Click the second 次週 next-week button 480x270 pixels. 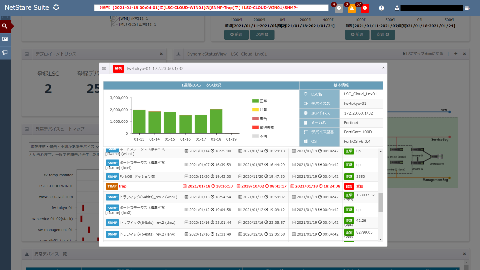point(383,34)
